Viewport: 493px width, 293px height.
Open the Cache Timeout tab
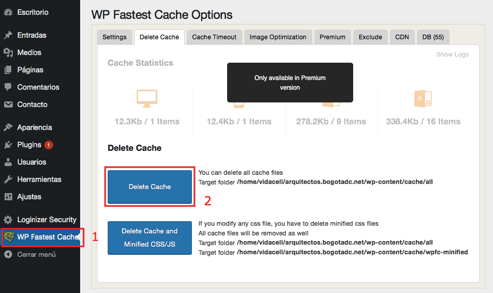[214, 37]
